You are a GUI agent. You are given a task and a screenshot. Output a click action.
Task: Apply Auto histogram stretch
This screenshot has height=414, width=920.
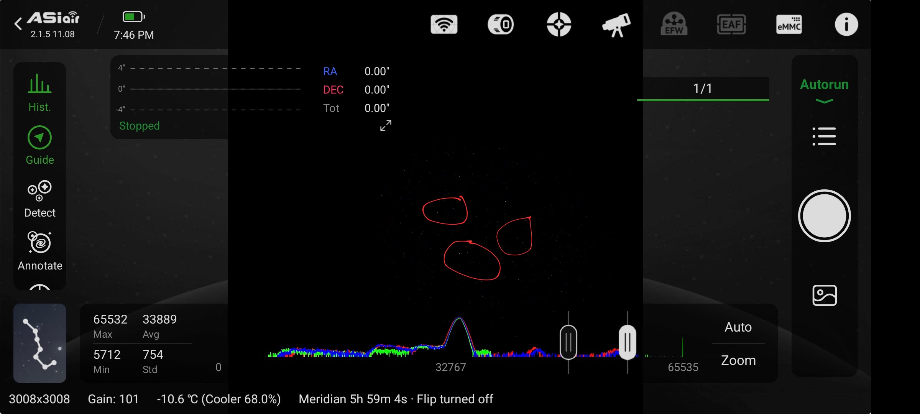[x=738, y=327]
